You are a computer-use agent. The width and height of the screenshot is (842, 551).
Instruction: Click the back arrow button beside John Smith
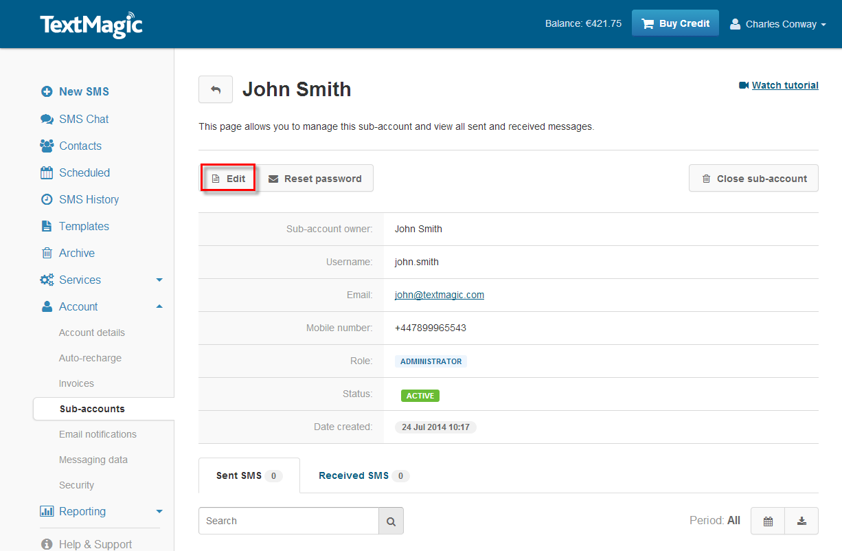tap(216, 90)
